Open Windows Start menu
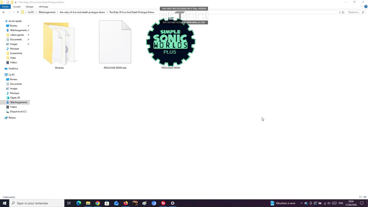The image size is (368, 207). click(4, 203)
